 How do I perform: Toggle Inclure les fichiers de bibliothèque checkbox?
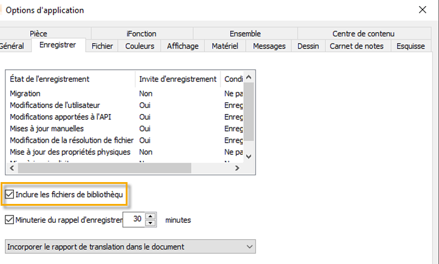coord(10,194)
